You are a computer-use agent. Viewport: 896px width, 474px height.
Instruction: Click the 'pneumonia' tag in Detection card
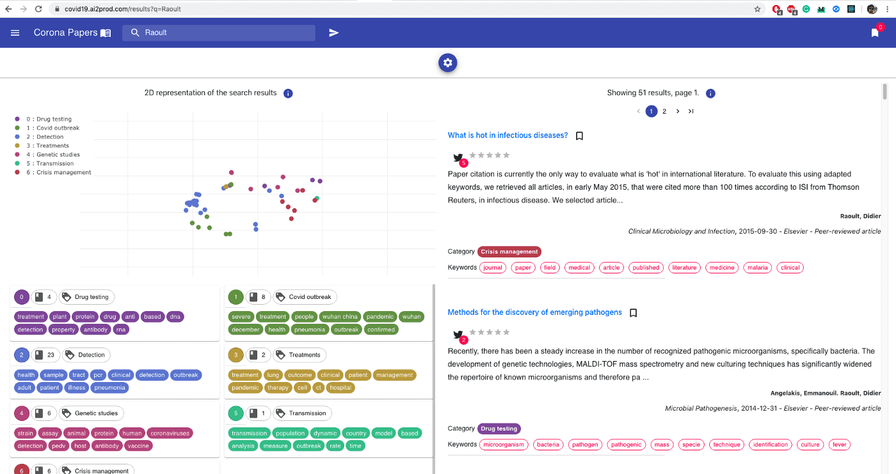[110, 388]
